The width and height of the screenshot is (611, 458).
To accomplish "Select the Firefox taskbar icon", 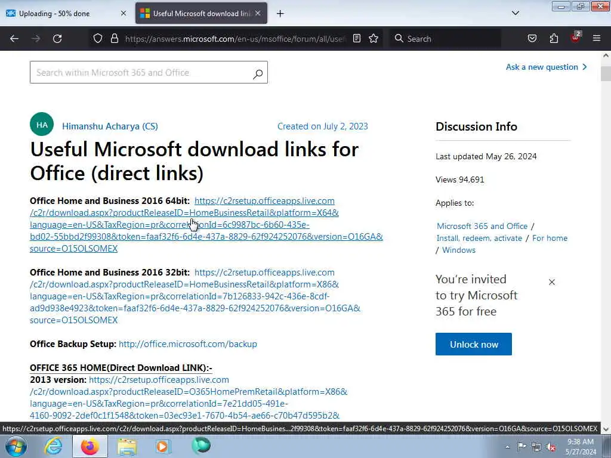I will pos(90,446).
